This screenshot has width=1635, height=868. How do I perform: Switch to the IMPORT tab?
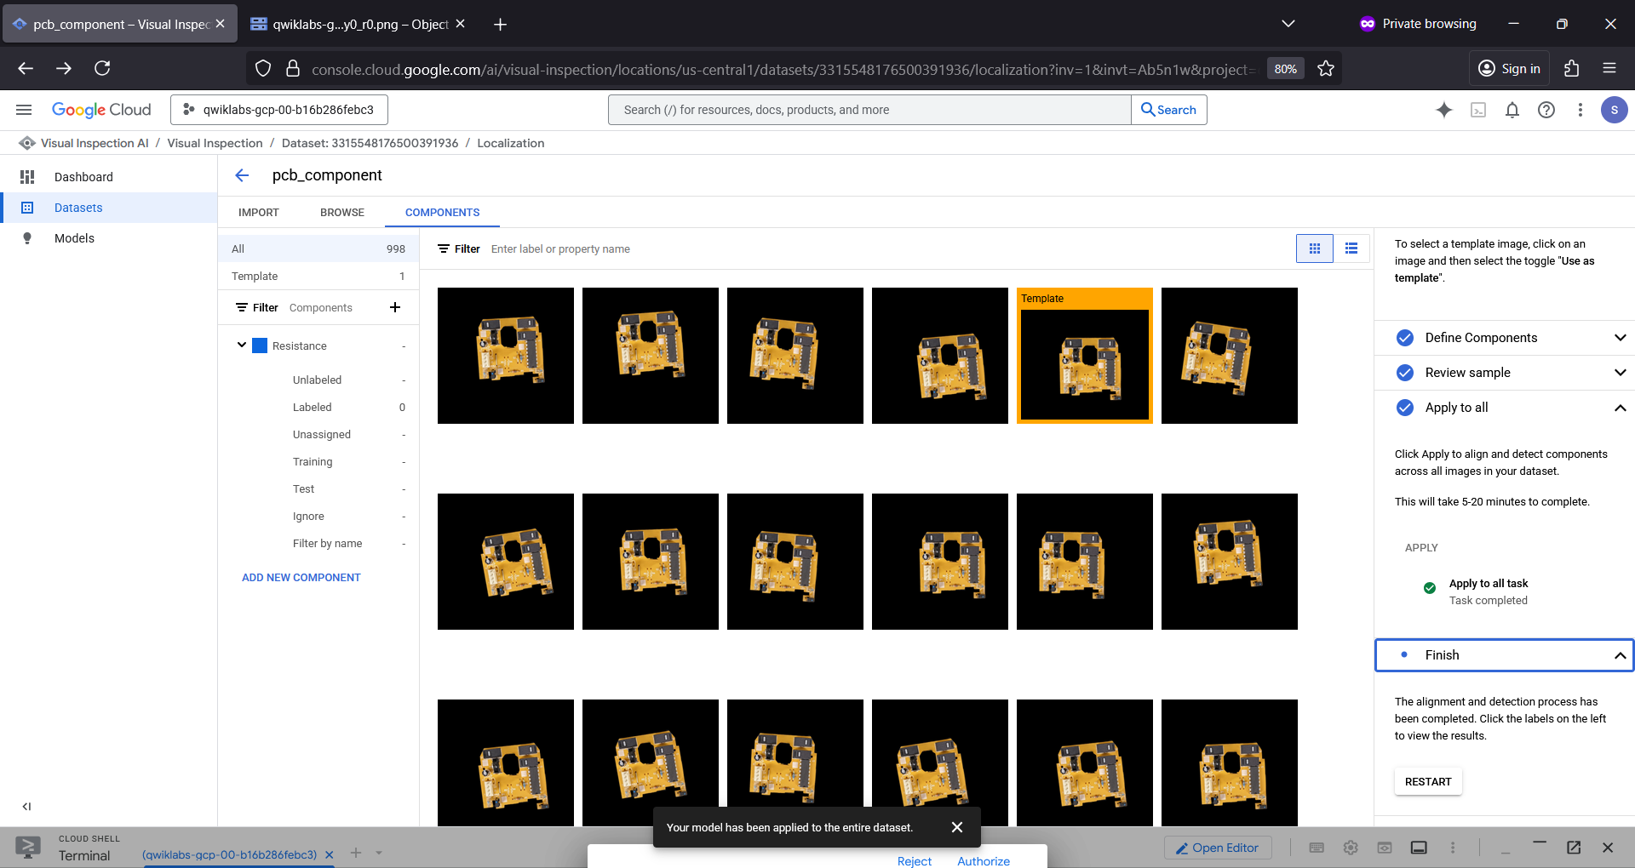click(259, 213)
